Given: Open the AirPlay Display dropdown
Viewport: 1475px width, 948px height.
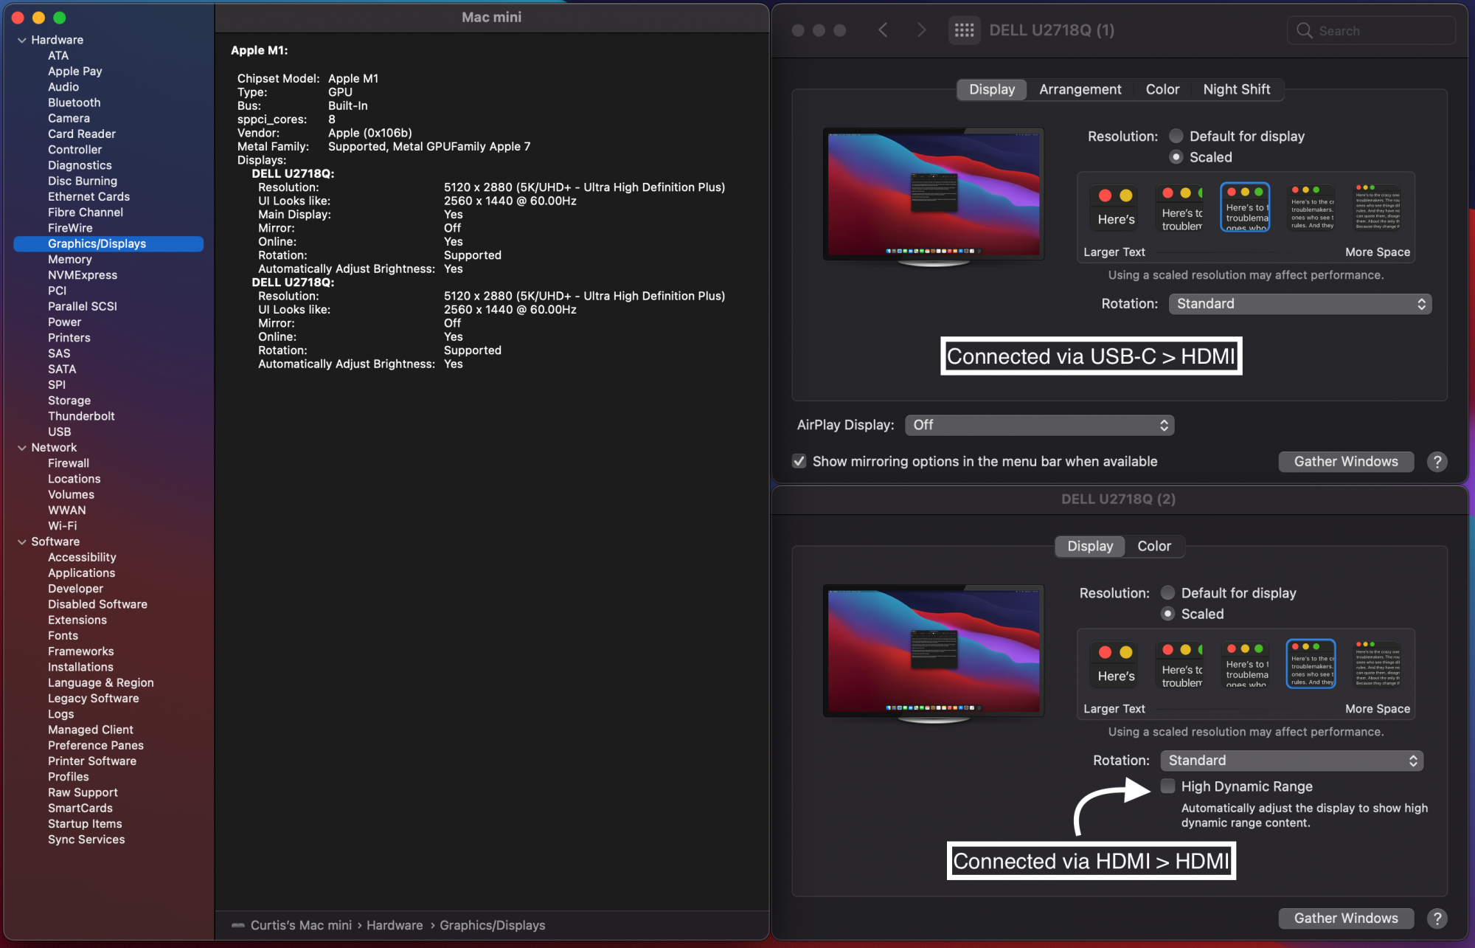Looking at the screenshot, I should click(1038, 425).
